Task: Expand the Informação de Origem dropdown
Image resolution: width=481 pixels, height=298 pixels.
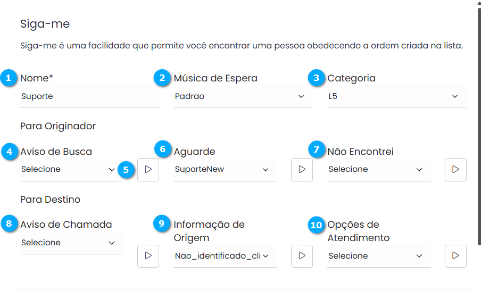Action: [x=222, y=256]
